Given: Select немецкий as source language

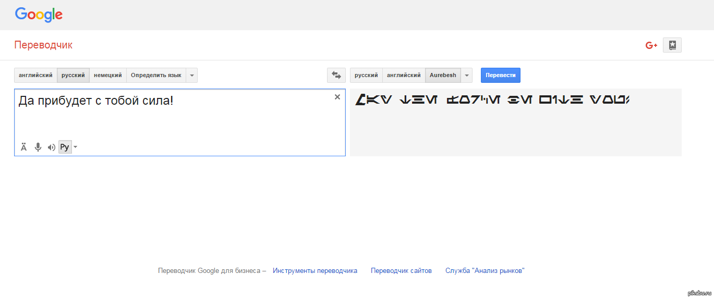Looking at the screenshot, I should pos(108,76).
